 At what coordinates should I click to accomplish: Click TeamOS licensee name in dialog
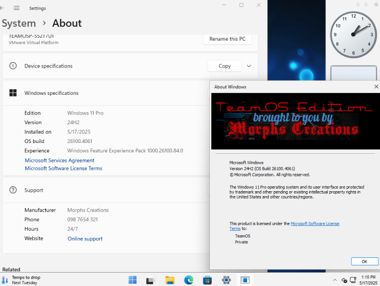pyautogui.click(x=243, y=236)
